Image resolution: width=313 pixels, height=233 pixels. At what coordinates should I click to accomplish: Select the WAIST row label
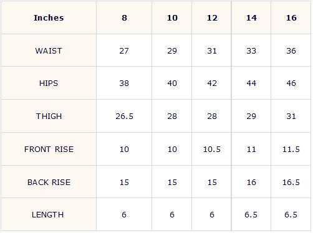pyautogui.click(x=49, y=50)
